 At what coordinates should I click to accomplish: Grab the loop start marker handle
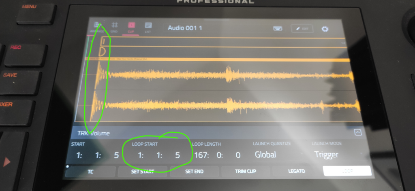tap(104, 42)
